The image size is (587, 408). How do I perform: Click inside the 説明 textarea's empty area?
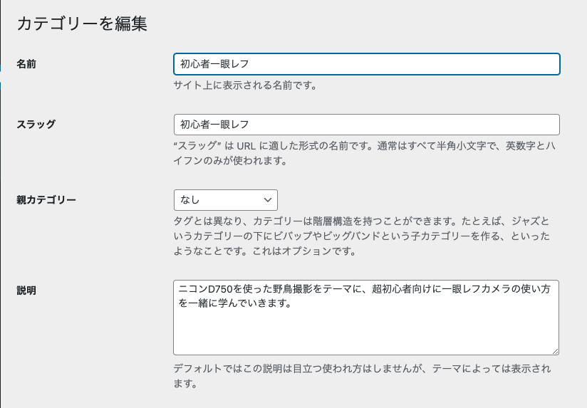(366, 331)
